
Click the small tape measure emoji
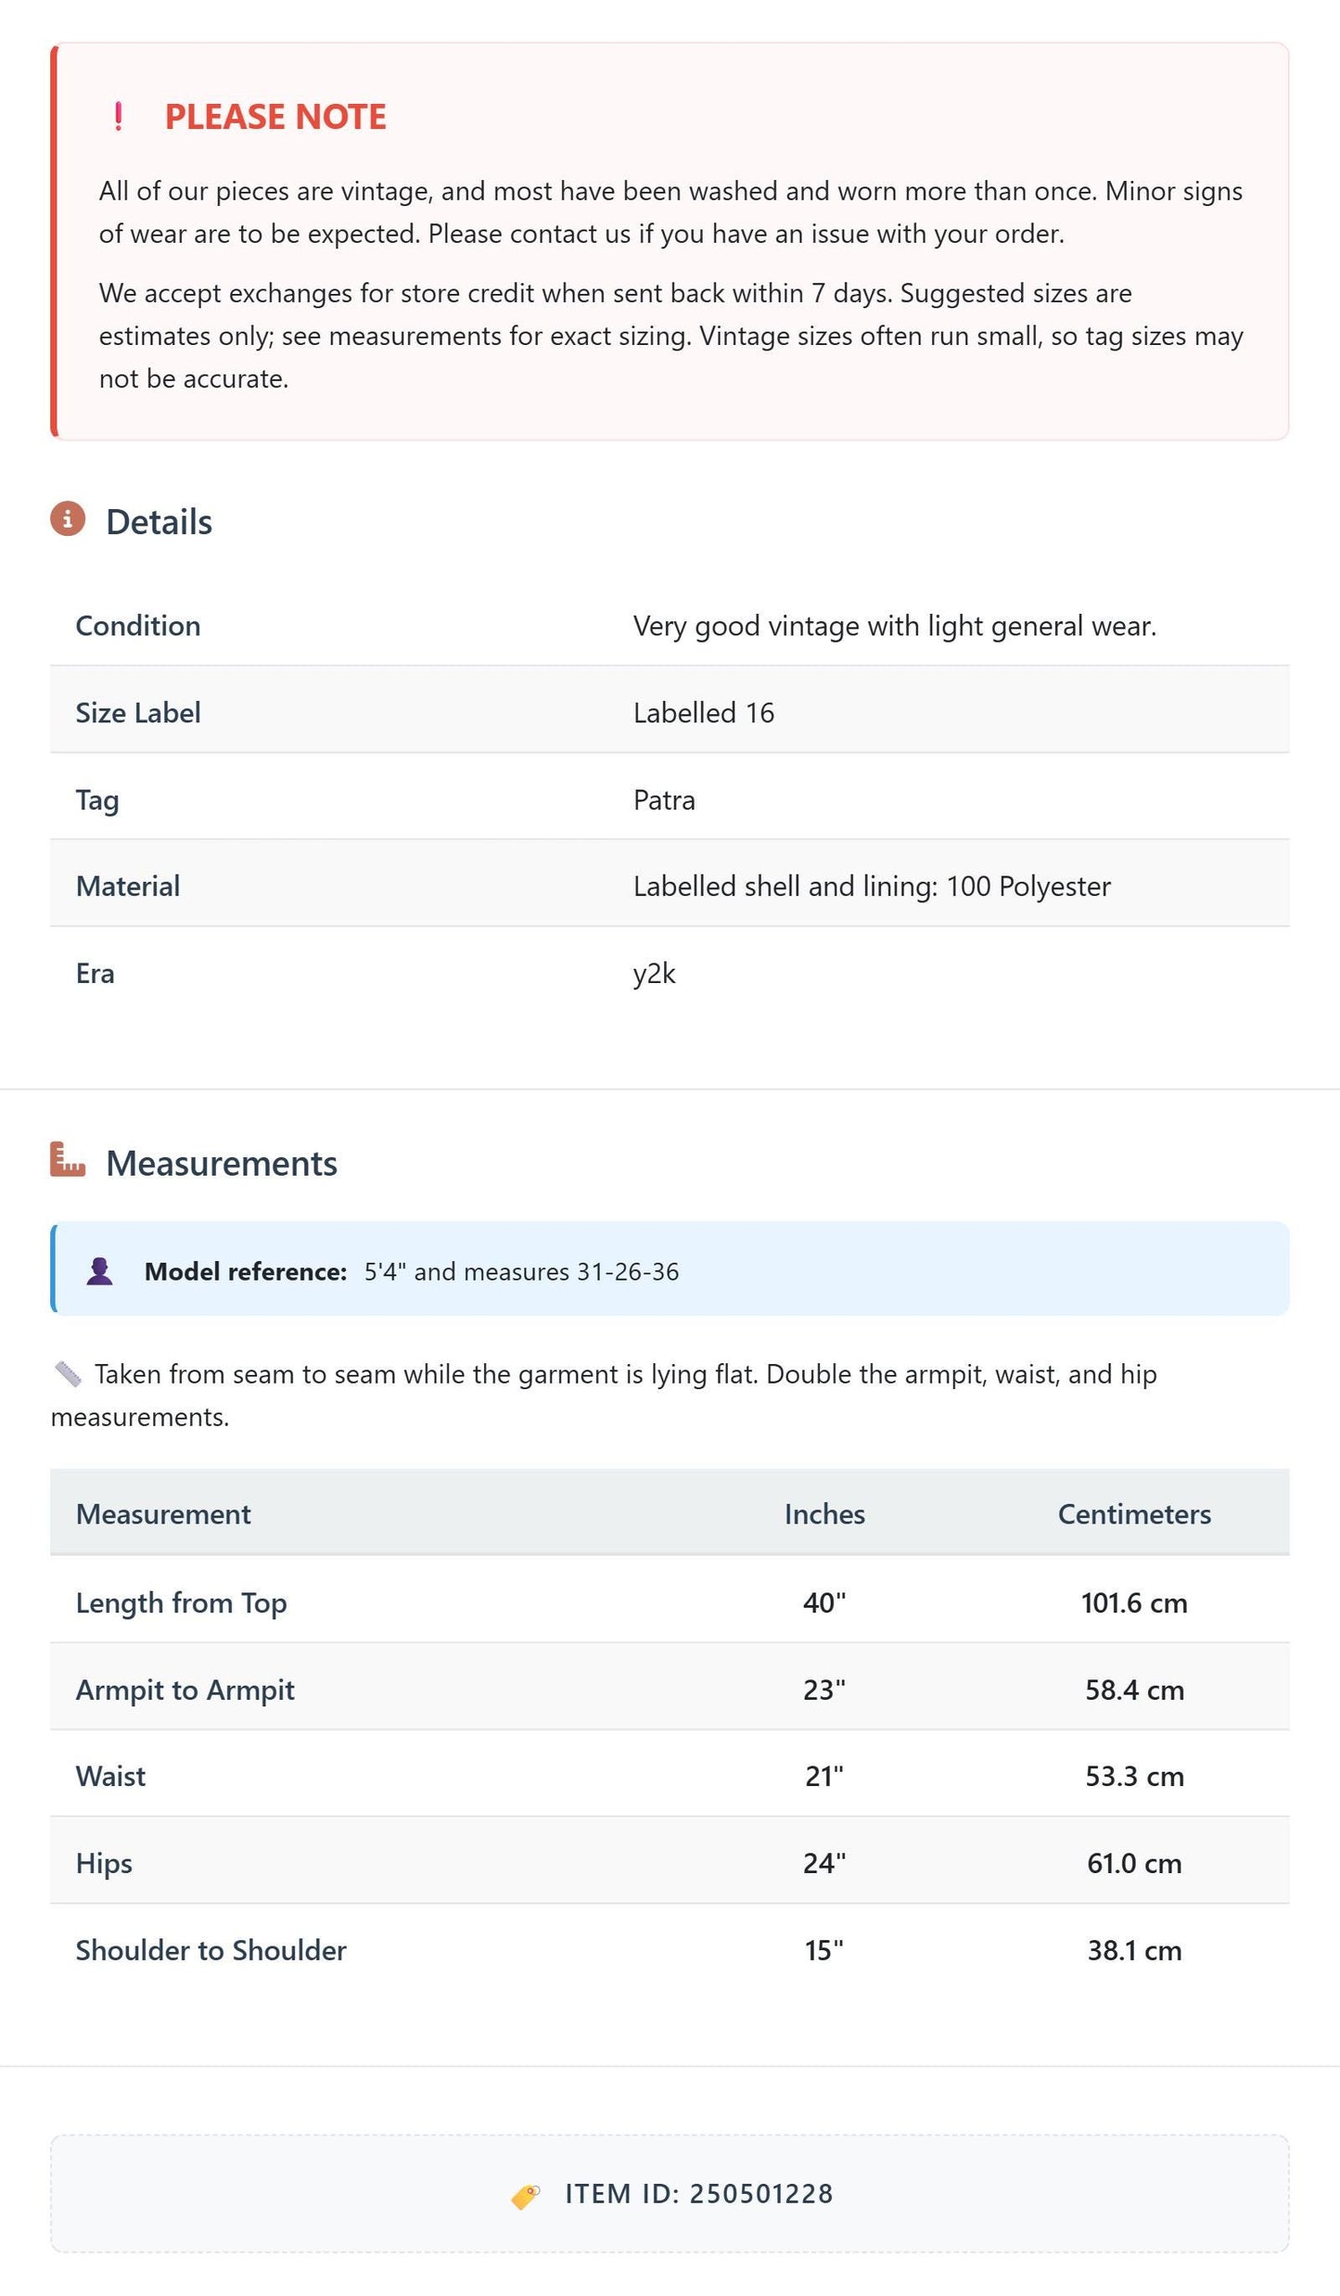pyautogui.click(x=68, y=1373)
